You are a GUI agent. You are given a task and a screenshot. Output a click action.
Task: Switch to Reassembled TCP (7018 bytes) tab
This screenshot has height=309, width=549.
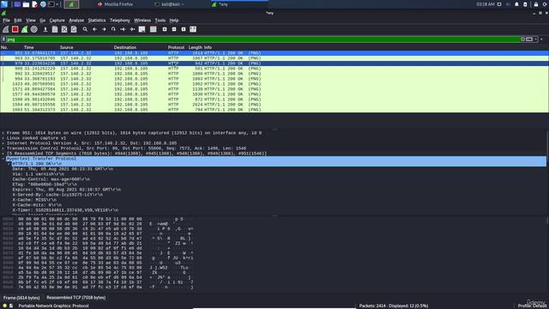click(x=76, y=298)
